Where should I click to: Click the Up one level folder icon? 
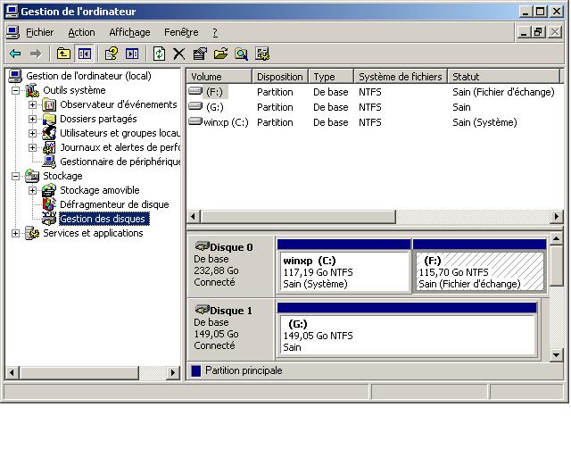(x=63, y=54)
